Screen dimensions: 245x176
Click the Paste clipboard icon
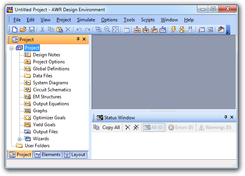[60, 30]
